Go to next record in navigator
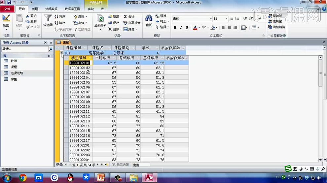 tap(98, 165)
